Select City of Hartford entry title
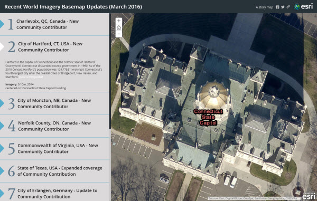 (x=50, y=47)
